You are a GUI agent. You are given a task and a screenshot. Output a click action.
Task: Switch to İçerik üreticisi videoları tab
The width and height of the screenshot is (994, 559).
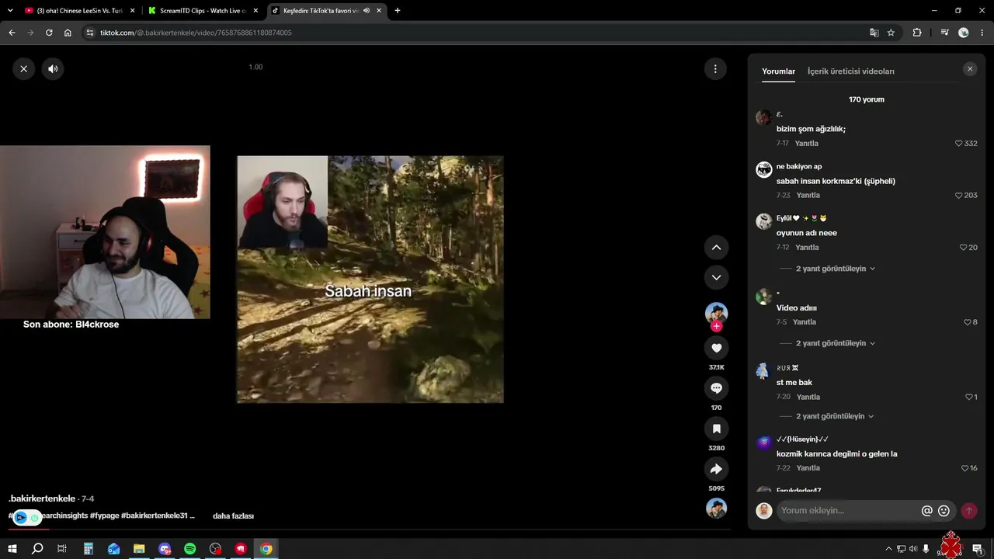pyautogui.click(x=851, y=71)
